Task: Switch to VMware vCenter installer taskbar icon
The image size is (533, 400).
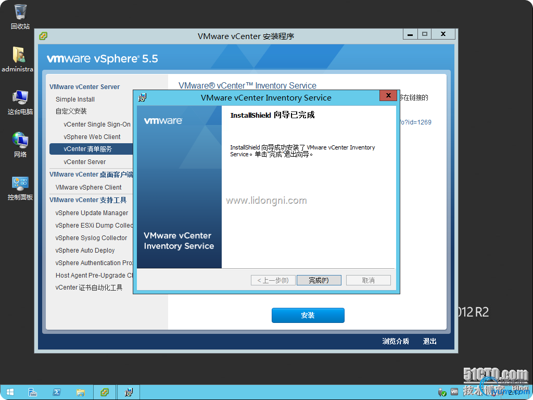Action: pyautogui.click(x=104, y=392)
